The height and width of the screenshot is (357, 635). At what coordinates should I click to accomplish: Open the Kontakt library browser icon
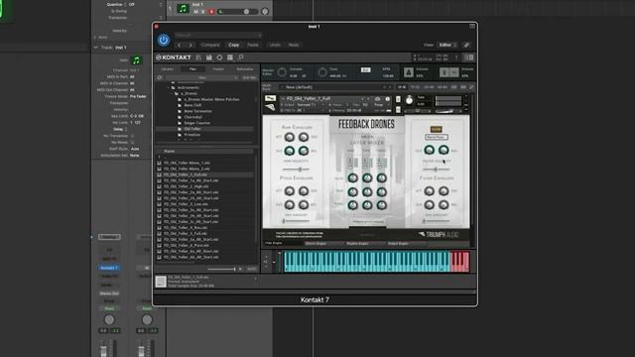click(x=198, y=58)
